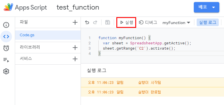The image size is (224, 105).
Task: Save the project with the disk icon
Action: coord(108,23)
